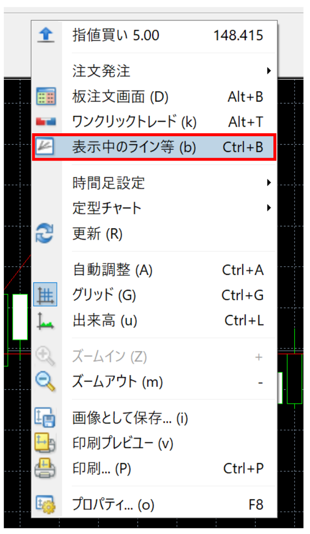Expand the 定型チャート submenu arrow
The width and height of the screenshot is (310, 534).
pos(269,208)
